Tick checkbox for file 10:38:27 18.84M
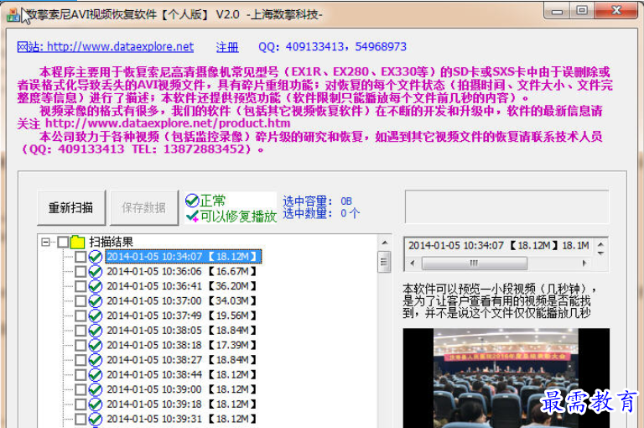The height and width of the screenshot is (428, 644). [x=80, y=360]
